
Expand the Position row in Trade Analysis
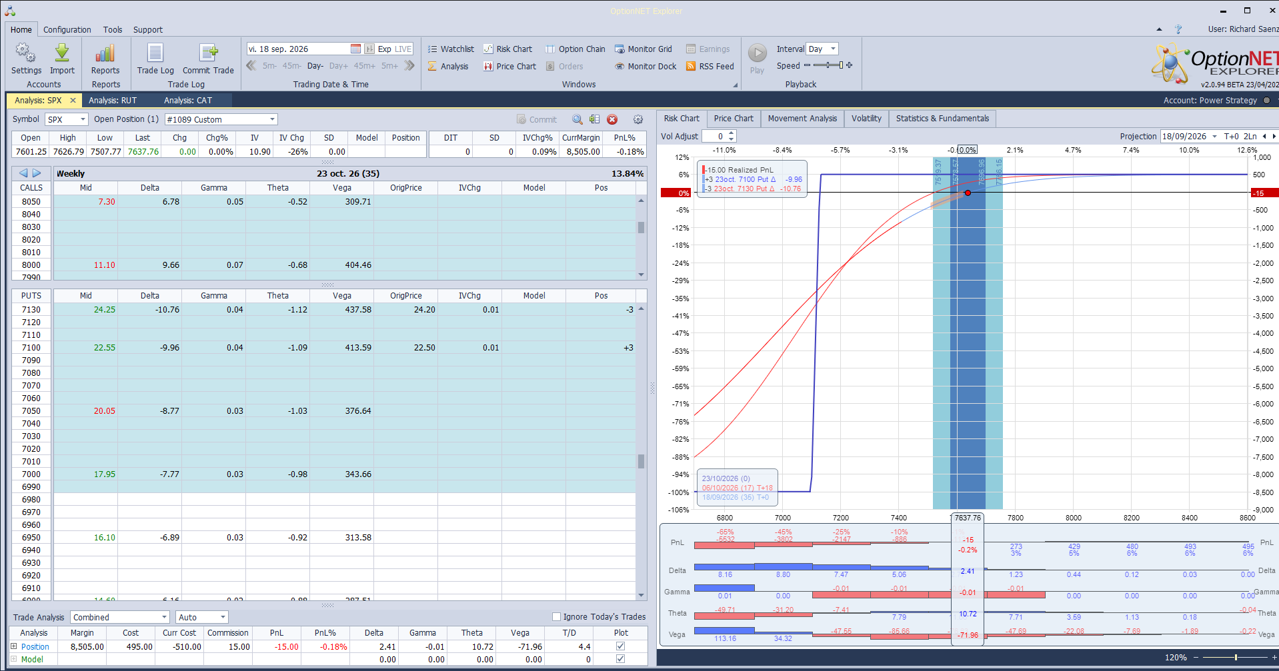pyautogui.click(x=13, y=646)
